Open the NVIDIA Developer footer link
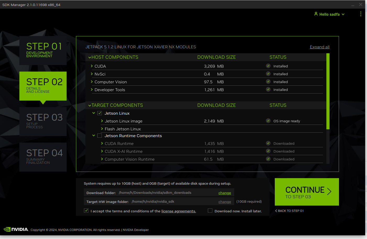 [136, 230]
